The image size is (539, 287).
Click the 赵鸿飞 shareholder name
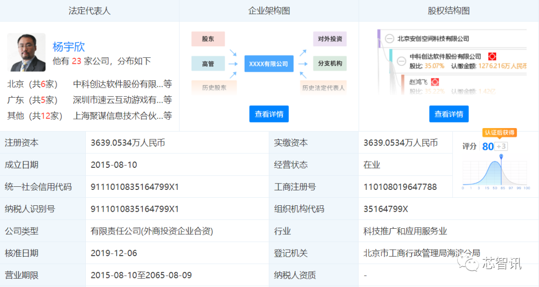pos(418,82)
